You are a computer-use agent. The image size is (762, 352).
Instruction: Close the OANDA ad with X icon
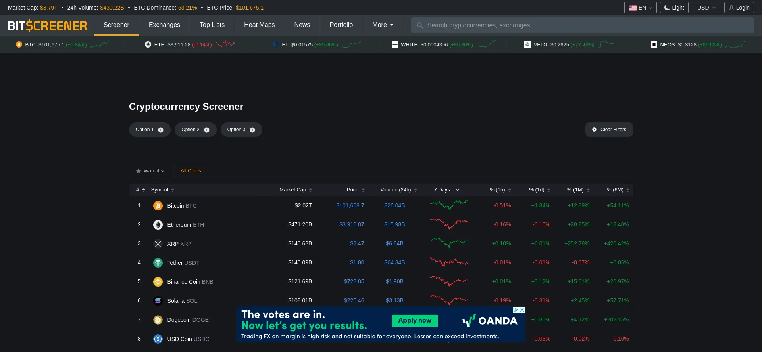522,310
